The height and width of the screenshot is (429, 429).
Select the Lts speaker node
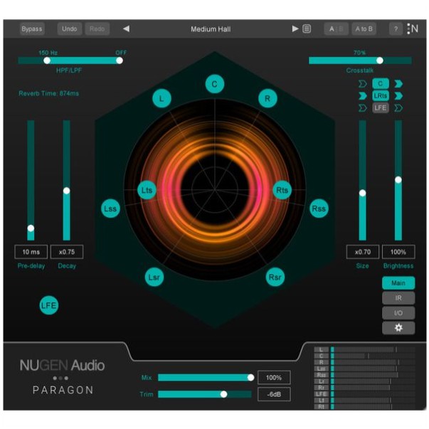[x=147, y=190]
